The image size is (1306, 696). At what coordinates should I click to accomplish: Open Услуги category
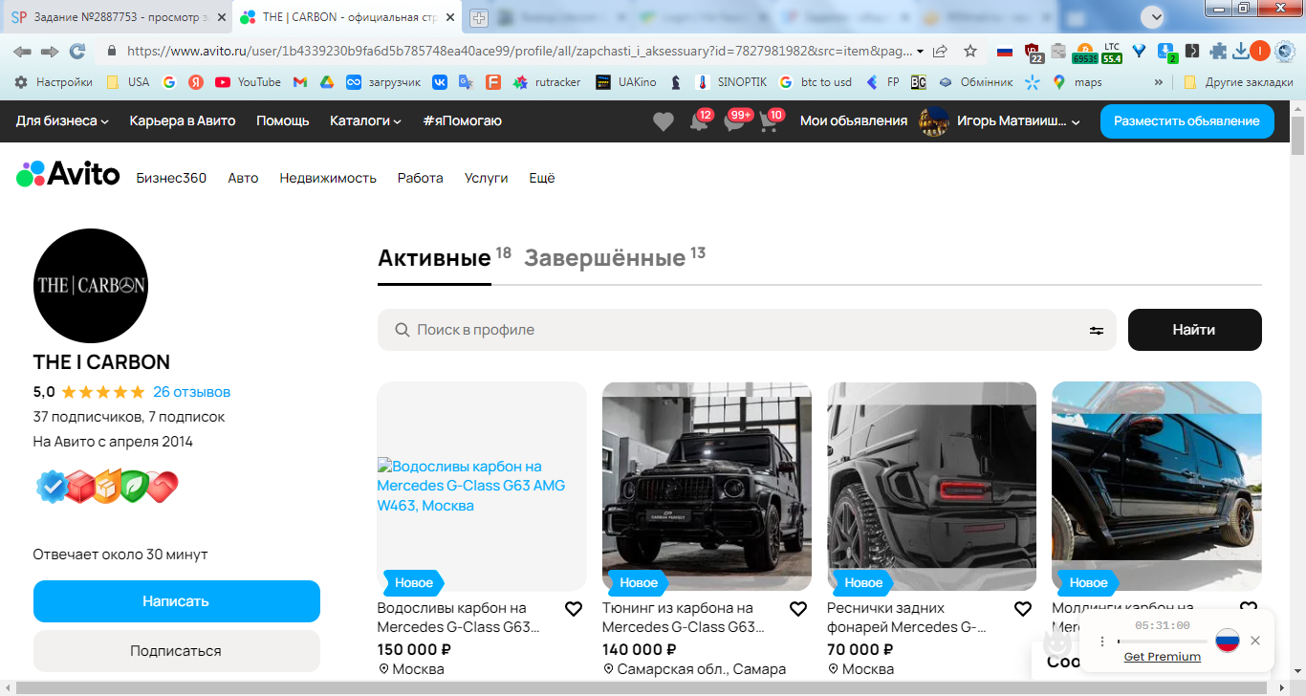[x=487, y=178]
